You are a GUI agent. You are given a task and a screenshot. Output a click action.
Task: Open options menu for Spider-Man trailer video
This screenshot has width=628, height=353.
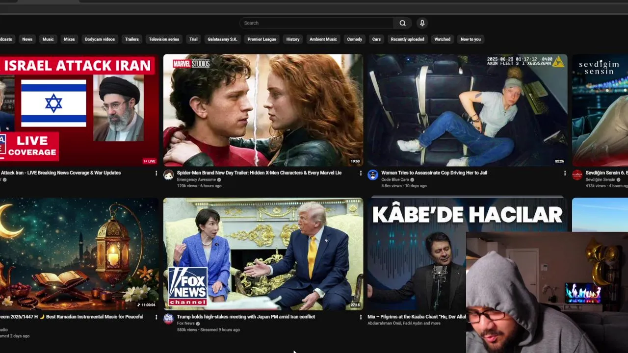pos(361,173)
